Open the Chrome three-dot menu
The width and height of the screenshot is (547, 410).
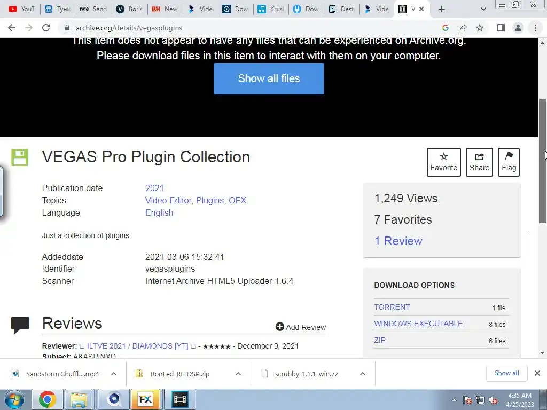pyautogui.click(x=535, y=28)
